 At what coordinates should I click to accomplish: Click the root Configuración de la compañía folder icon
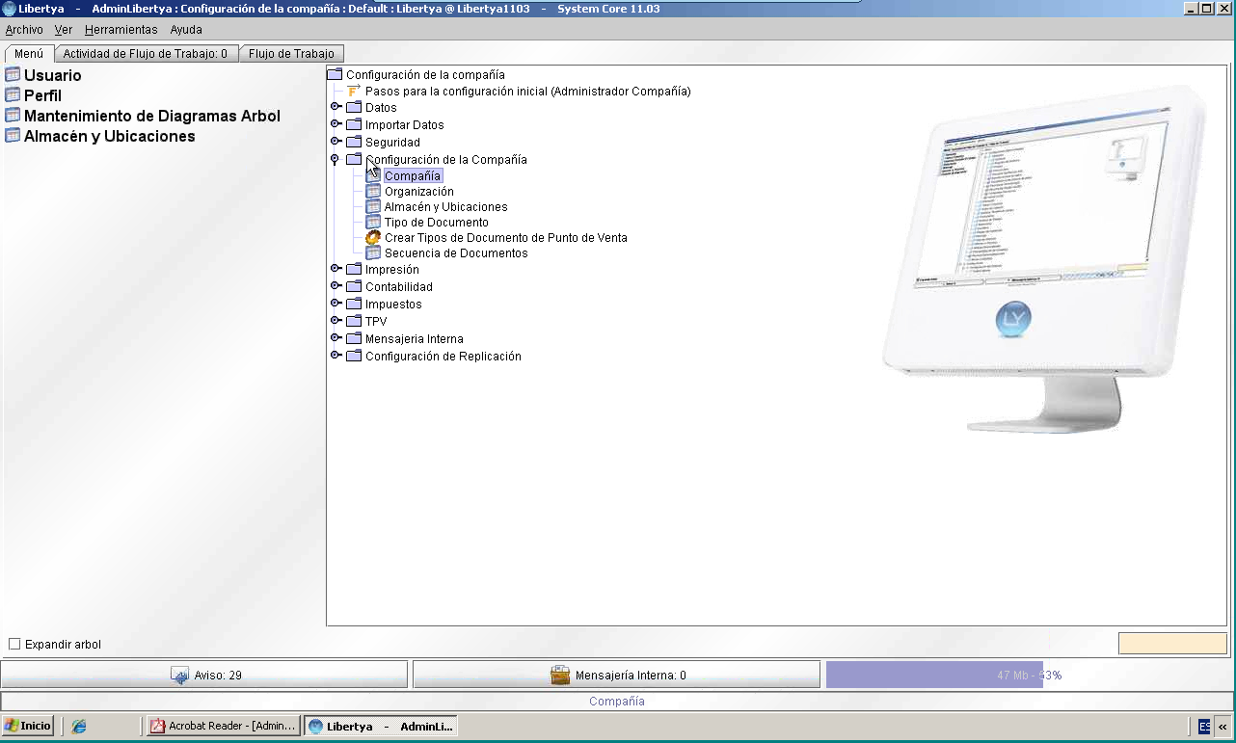[x=335, y=74]
